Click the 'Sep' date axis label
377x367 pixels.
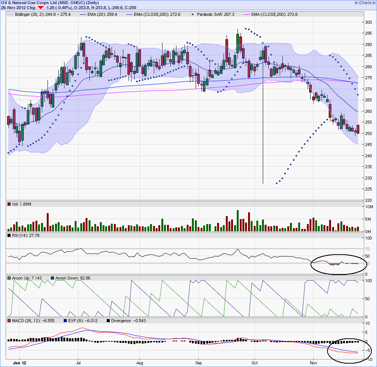[199, 363]
